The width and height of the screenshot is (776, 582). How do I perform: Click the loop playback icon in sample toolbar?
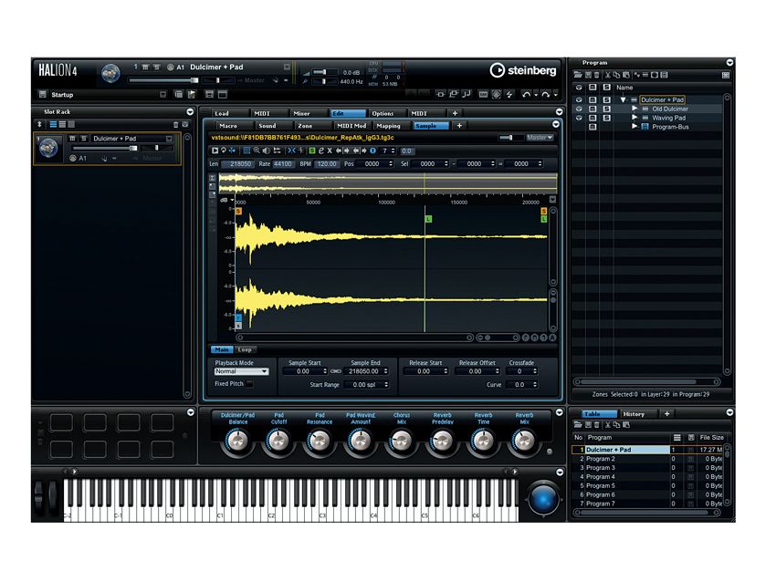click(224, 151)
